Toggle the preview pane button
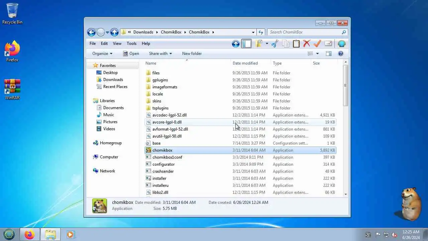 pos(328,54)
